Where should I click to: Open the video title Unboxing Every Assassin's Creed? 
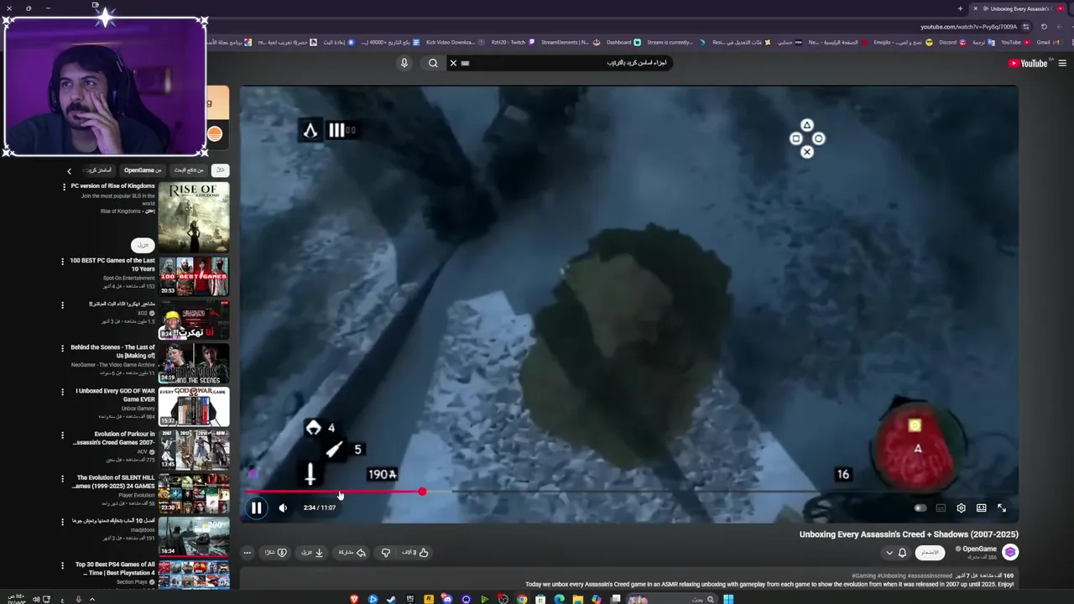click(x=909, y=534)
